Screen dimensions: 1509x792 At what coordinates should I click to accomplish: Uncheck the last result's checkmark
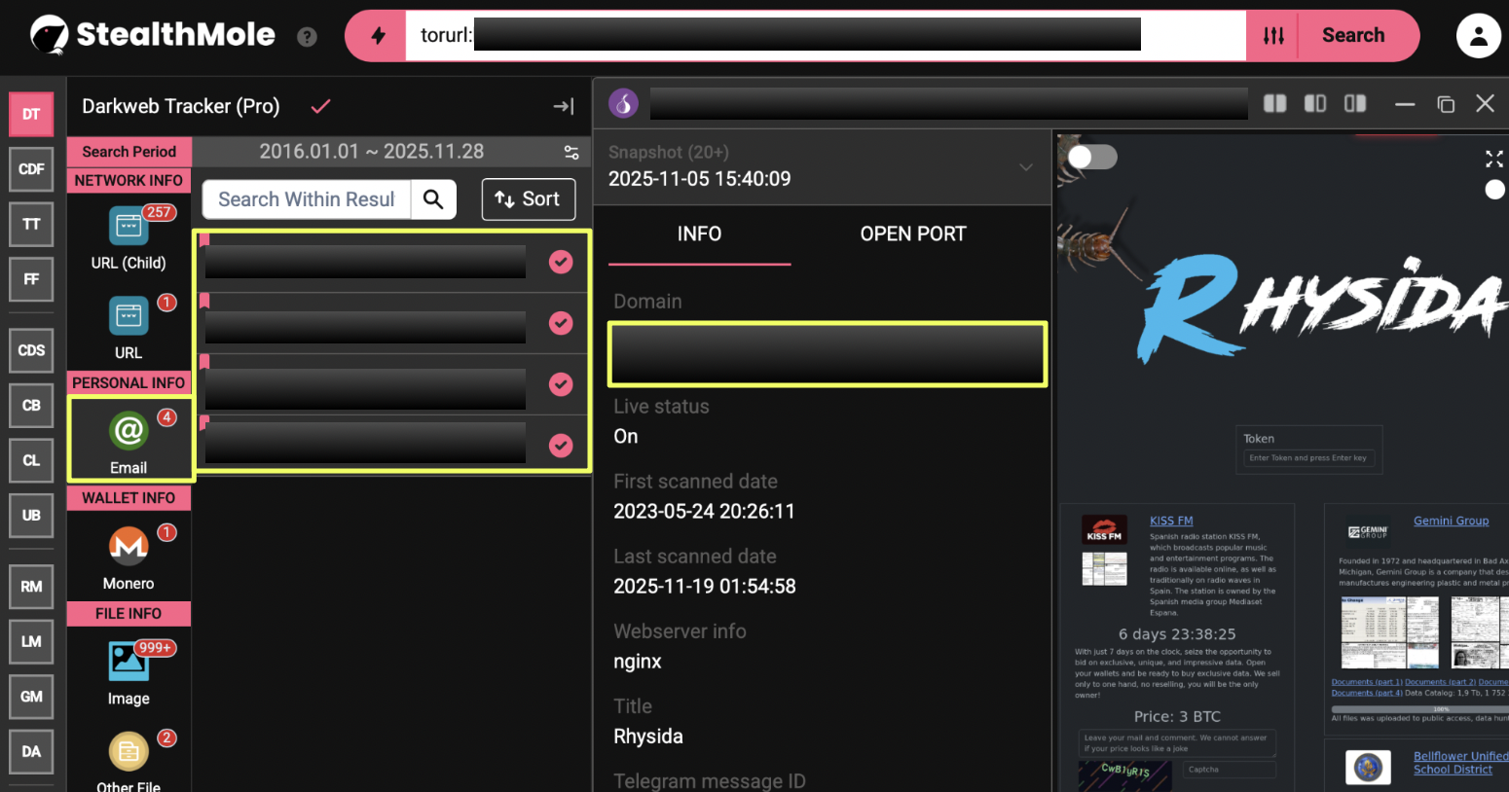[x=561, y=445]
